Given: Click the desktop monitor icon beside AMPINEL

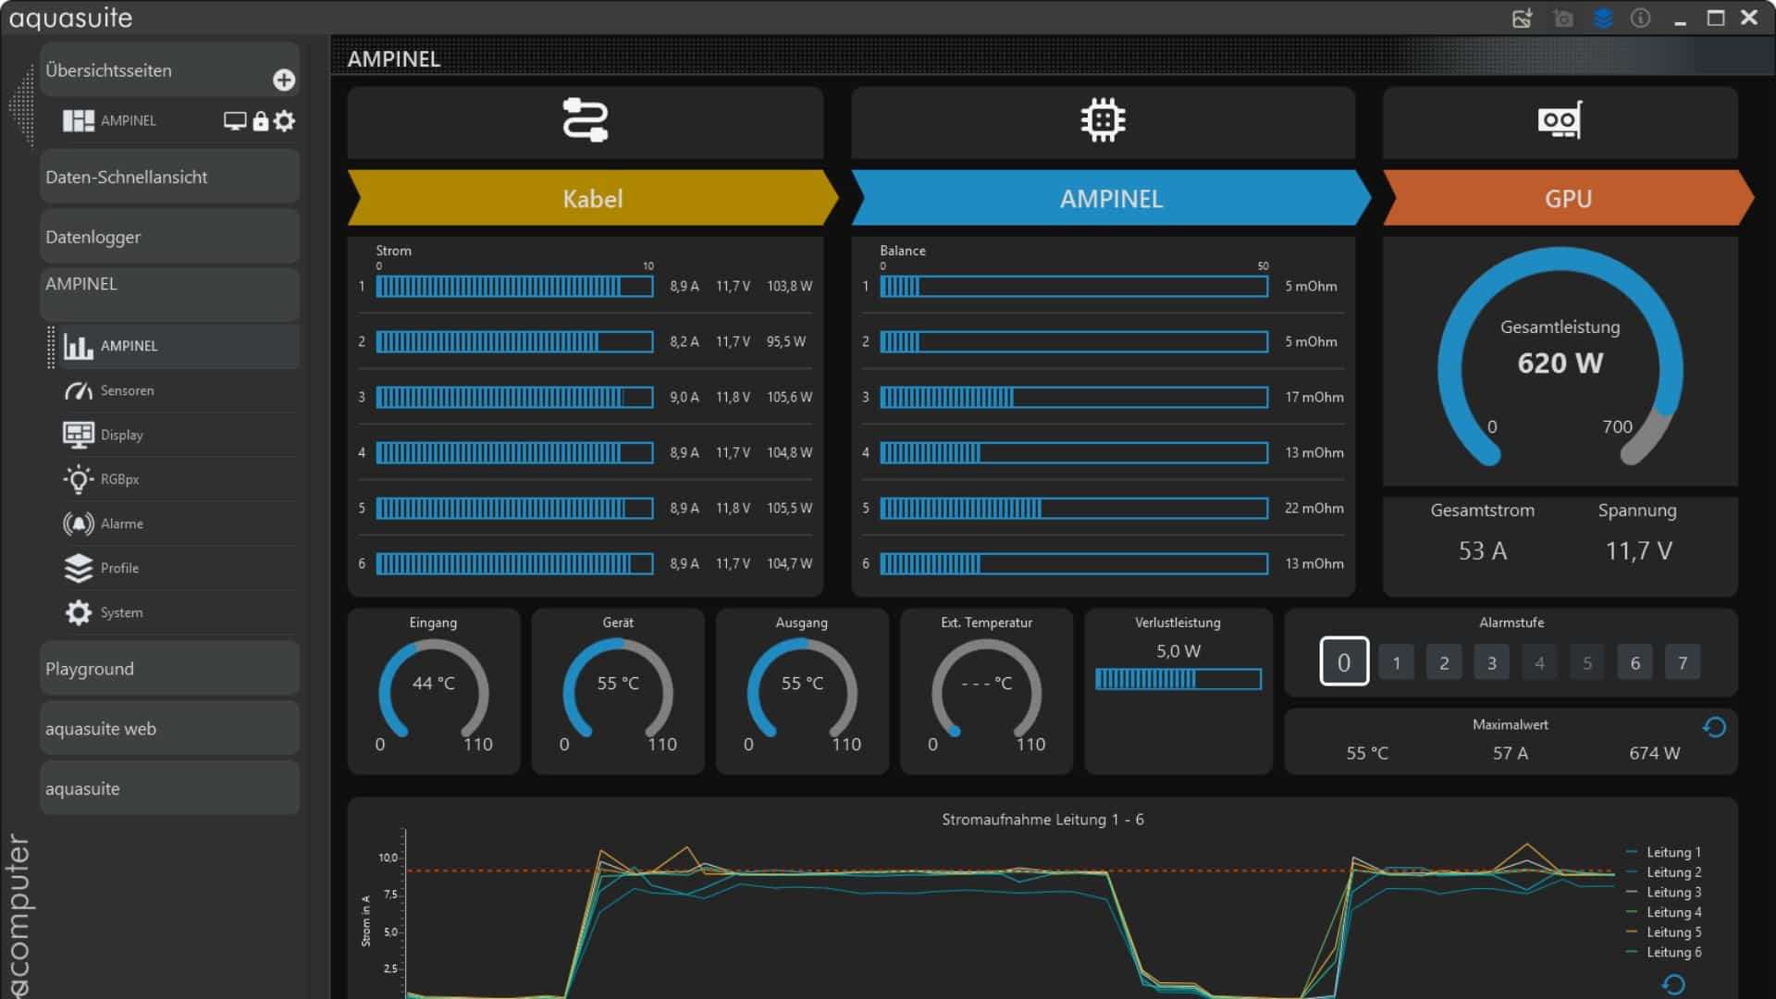Looking at the screenshot, I should tap(235, 121).
